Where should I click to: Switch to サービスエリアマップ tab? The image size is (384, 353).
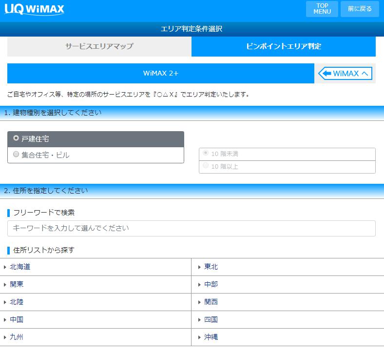click(x=99, y=46)
